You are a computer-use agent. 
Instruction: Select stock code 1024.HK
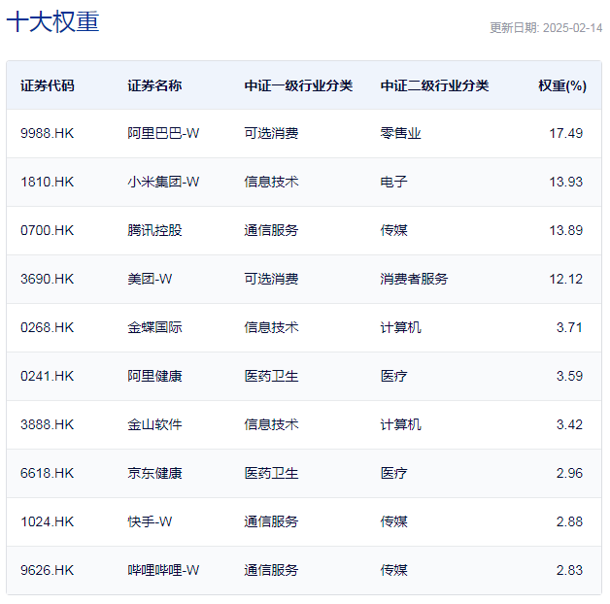click(x=47, y=521)
